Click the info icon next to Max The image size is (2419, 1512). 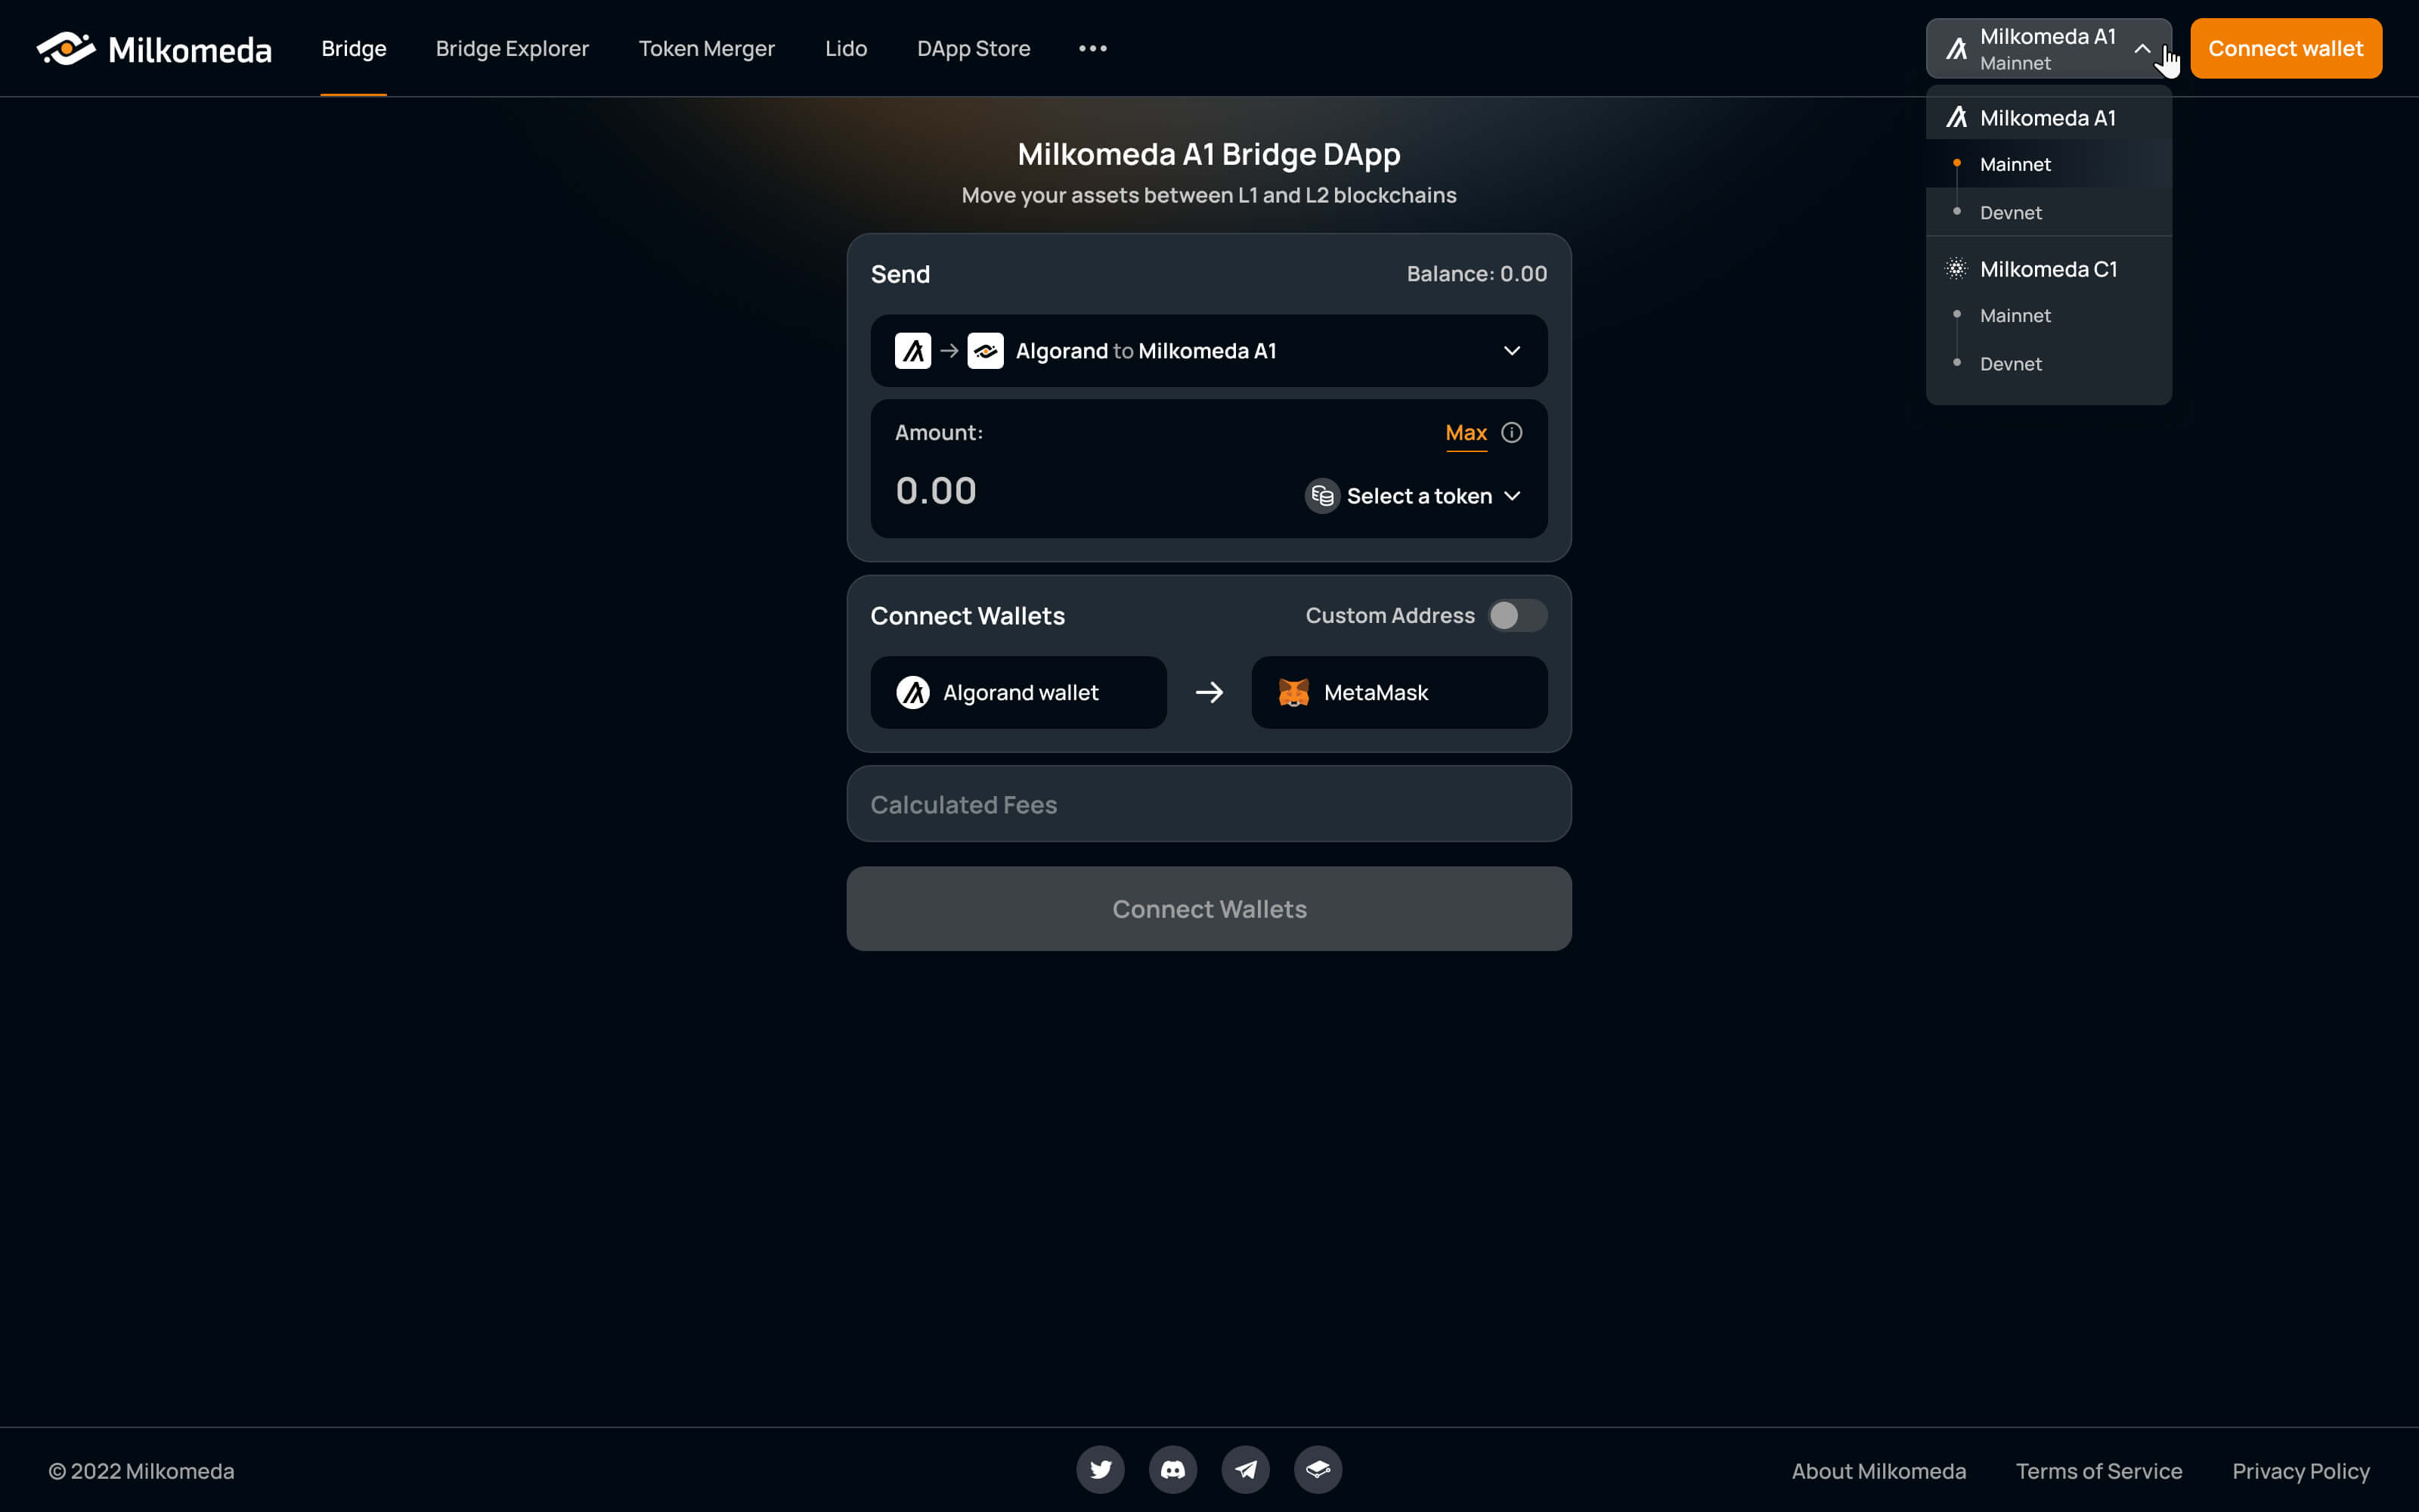click(1511, 432)
